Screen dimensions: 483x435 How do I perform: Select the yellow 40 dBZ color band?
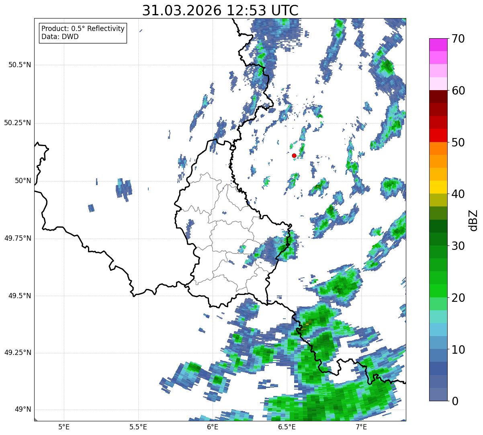[x=438, y=187]
